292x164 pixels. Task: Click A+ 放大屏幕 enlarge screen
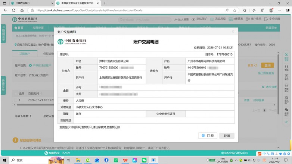[x=181, y=19]
